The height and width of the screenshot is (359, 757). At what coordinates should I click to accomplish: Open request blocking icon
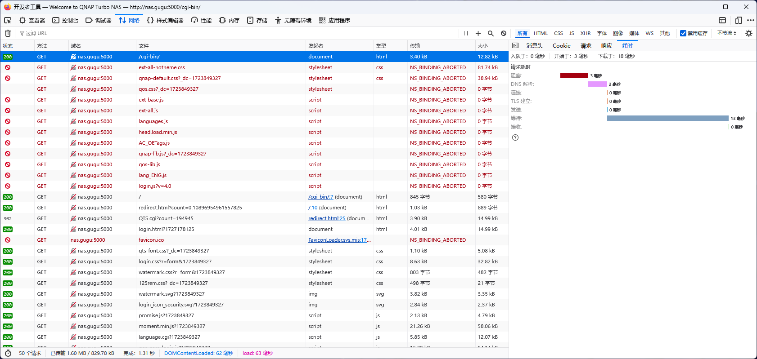pyautogui.click(x=504, y=33)
